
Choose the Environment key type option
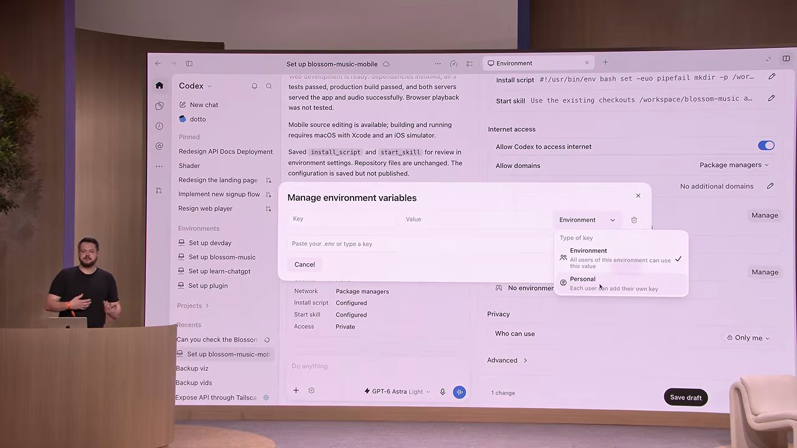(x=621, y=258)
